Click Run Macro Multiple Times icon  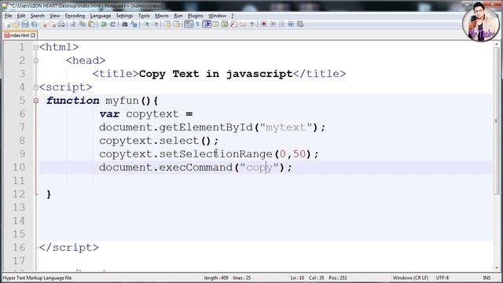click(291, 24)
